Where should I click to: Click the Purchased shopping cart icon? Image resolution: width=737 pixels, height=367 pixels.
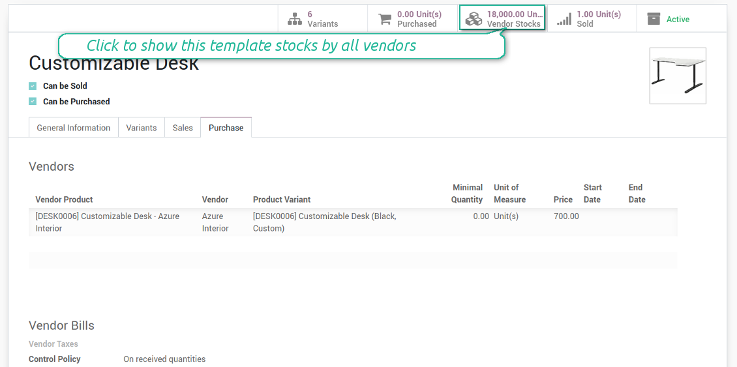pos(385,19)
